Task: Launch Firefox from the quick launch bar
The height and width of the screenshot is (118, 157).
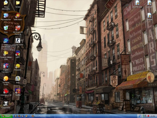Action: 19,116
